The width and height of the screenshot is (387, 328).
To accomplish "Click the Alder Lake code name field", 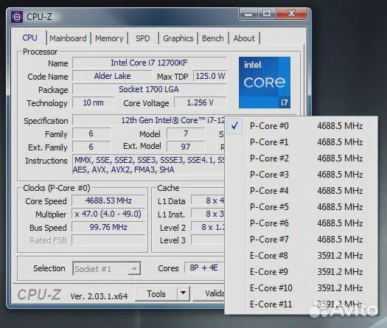I will [x=112, y=76].
